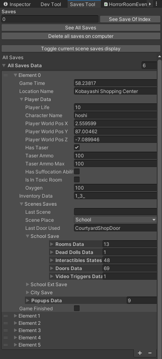Click the See All Saves button
162x359 pixels.
[x=81, y=28]
